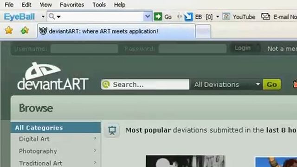
Task: Open the blue deviation thumbnail
Action: coord(276,162)
